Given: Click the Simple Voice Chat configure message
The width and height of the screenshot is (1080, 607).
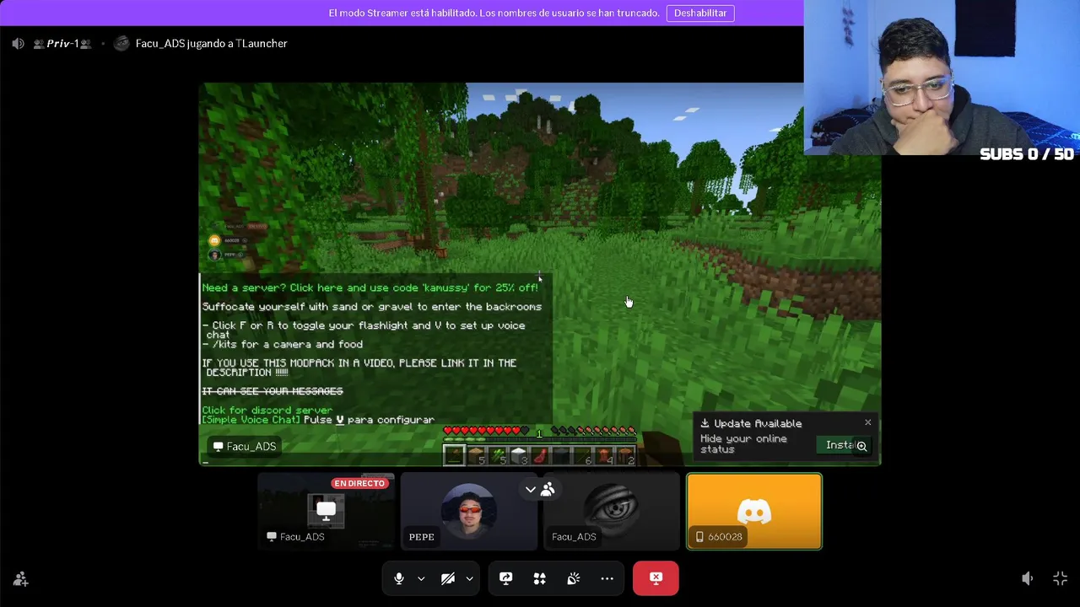Looking at the screenshot, I should point(318,420).
